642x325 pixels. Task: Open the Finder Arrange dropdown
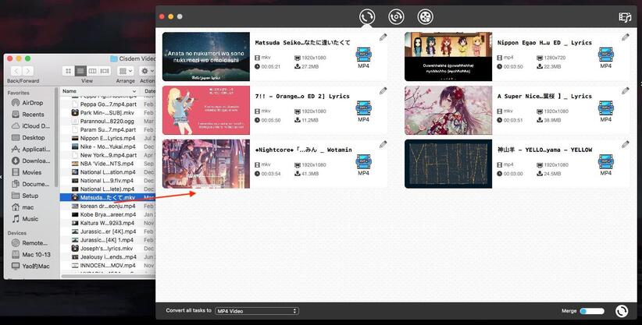[125, 71]
